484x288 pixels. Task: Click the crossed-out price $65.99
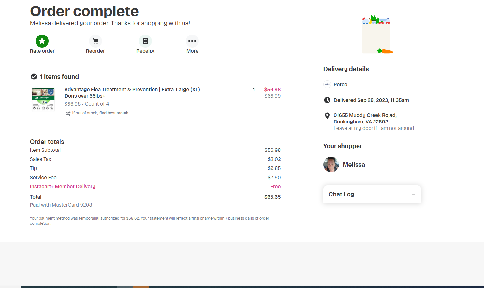point(272,96)
